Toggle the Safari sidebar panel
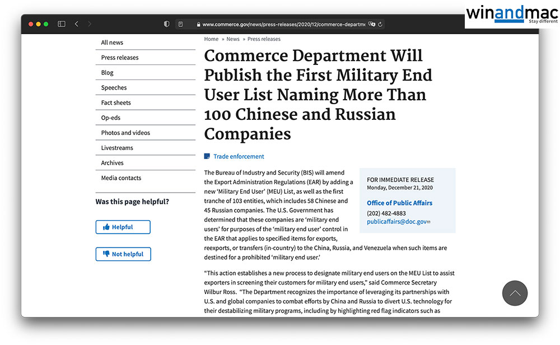 pos(62,24)
